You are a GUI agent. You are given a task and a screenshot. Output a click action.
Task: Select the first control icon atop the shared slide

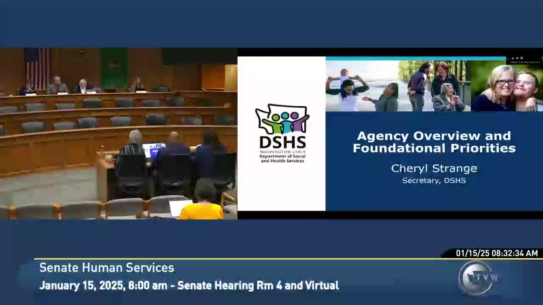(x=513, y=58)
